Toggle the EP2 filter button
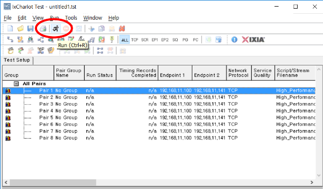 tap(165, 40)
